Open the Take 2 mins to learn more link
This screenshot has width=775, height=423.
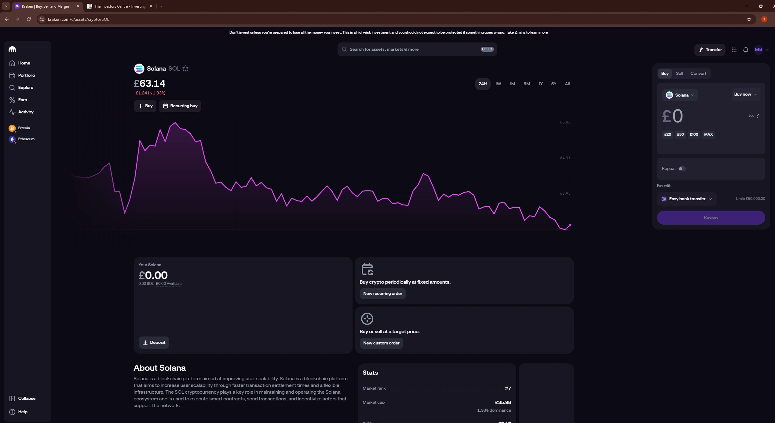tap(527, 32)
